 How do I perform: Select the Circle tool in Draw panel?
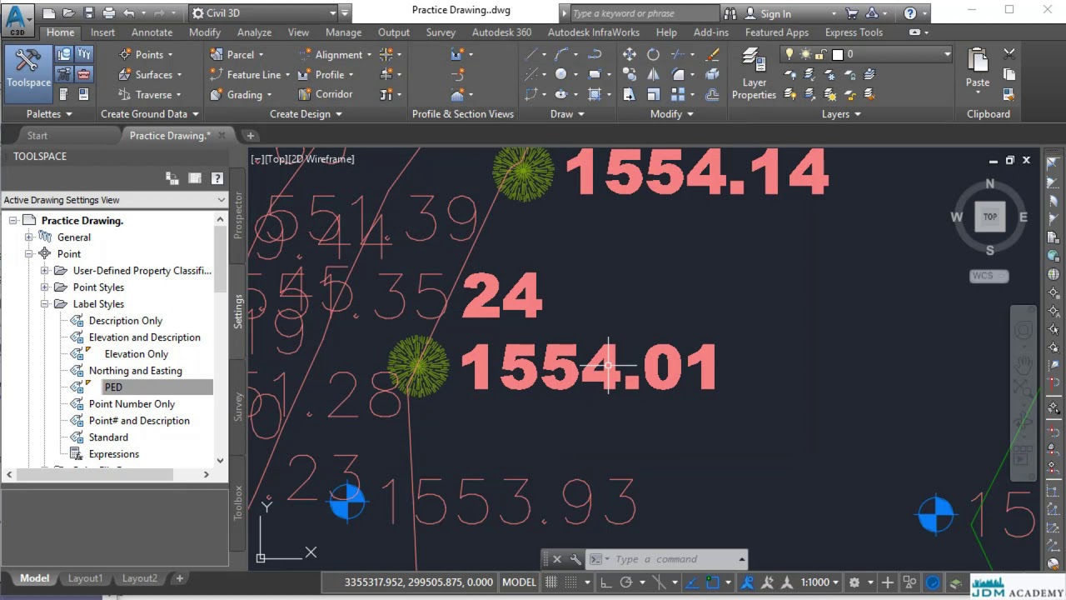pos(561,74)
